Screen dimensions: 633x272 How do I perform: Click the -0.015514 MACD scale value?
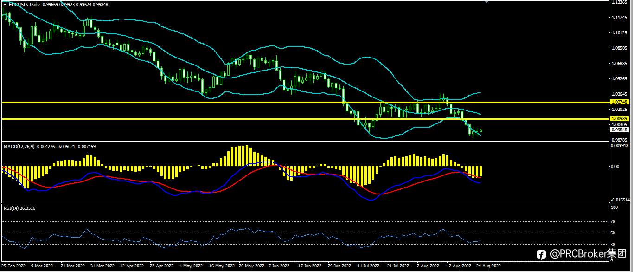621,200
